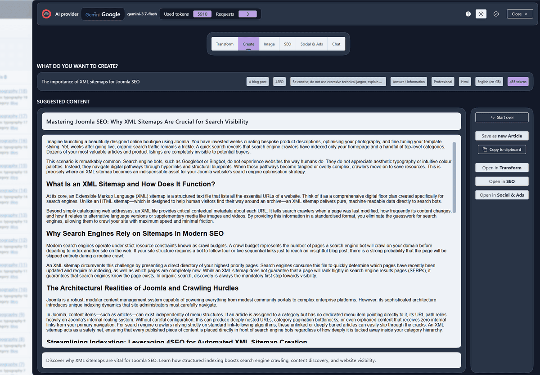Click heading 'Why Search Engines Rely on Sitemaps in Modern SEO'
The width and height of the screenshot is (540, 375).
pyautogui.click(x=135, y=234)
